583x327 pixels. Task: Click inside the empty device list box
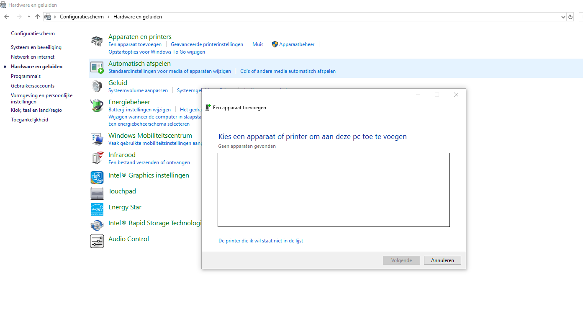click(x=334, y=190)
